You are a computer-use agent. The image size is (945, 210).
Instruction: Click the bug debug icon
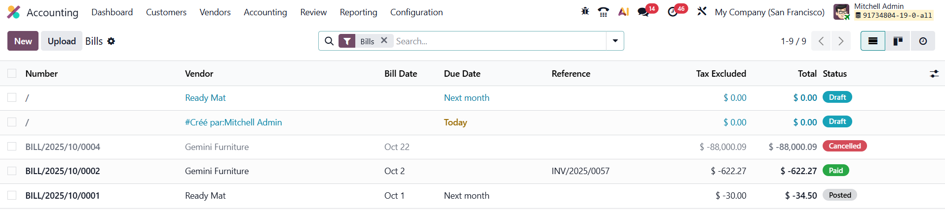(x=585, y=11)
